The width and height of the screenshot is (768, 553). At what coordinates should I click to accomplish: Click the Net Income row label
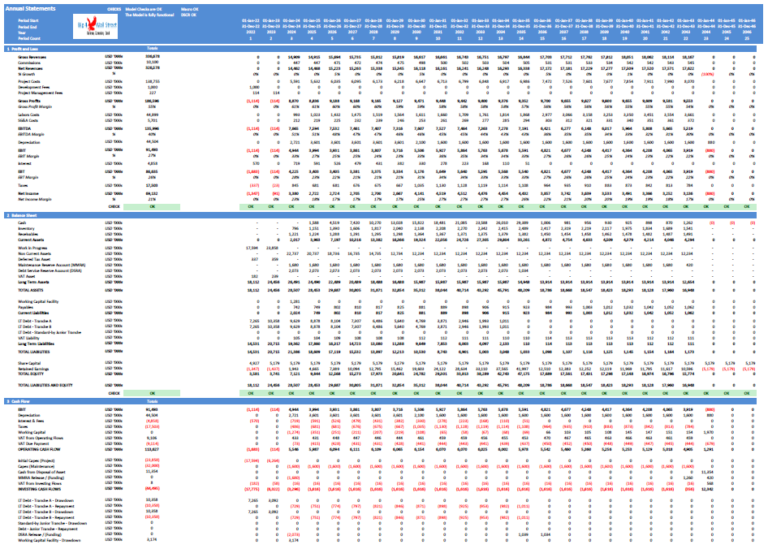[28, 194]
